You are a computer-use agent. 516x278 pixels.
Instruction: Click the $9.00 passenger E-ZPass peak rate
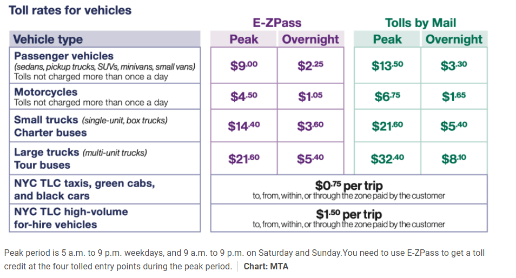pyautogui.click(x=244, y=65)
